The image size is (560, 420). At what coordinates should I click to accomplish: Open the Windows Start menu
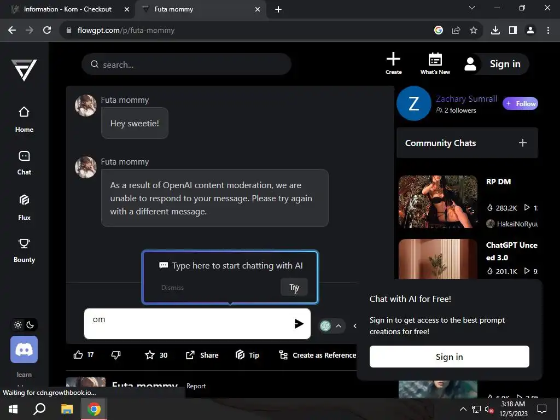(13, 409)
